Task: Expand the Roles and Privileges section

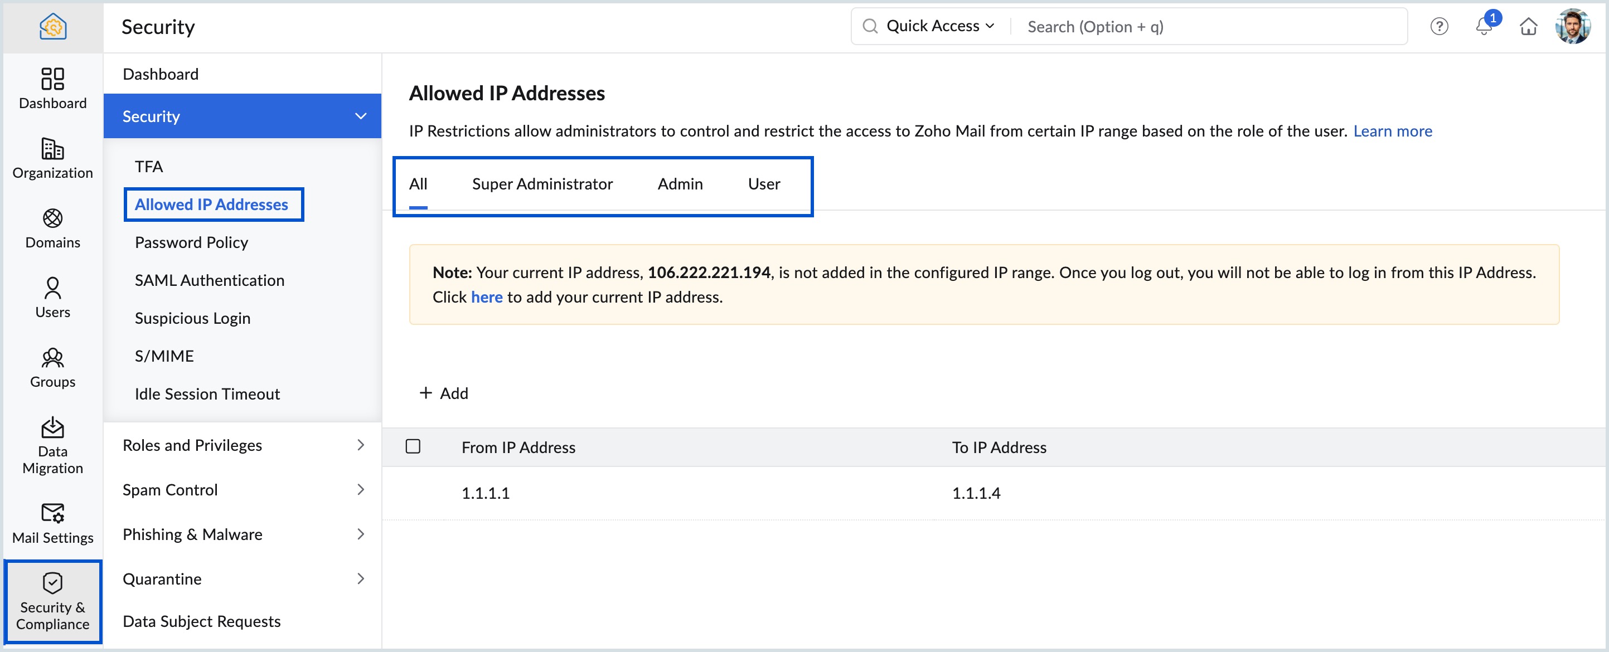Action: 360,445
